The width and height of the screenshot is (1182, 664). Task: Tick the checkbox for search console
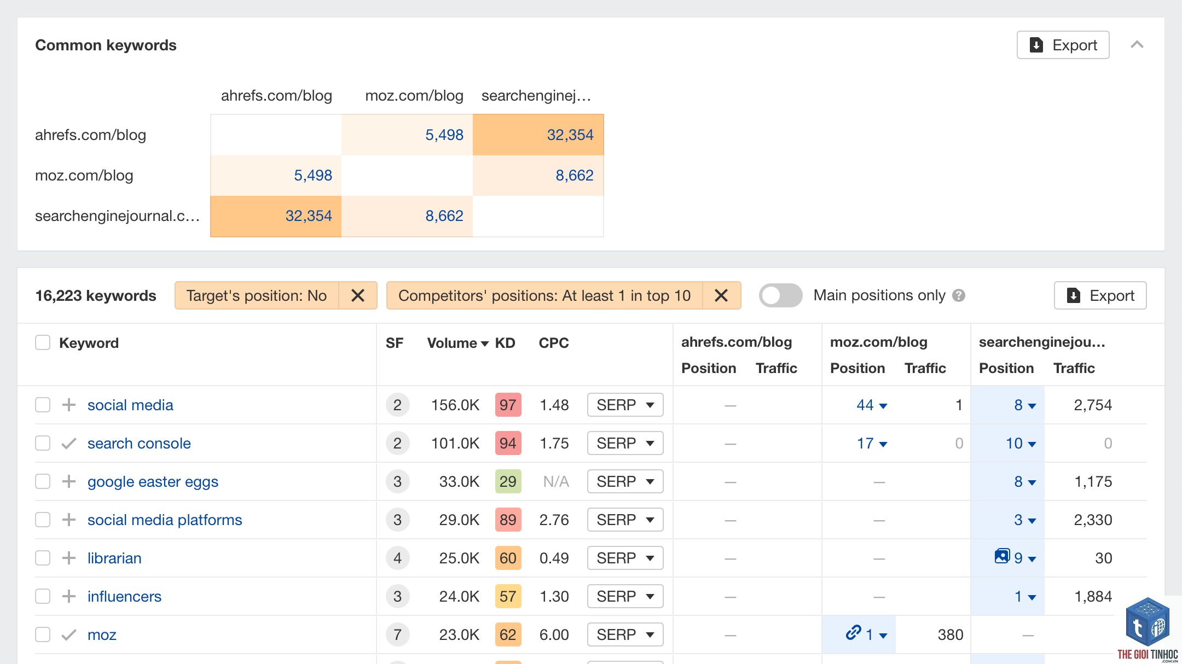(x=43, y=443)
